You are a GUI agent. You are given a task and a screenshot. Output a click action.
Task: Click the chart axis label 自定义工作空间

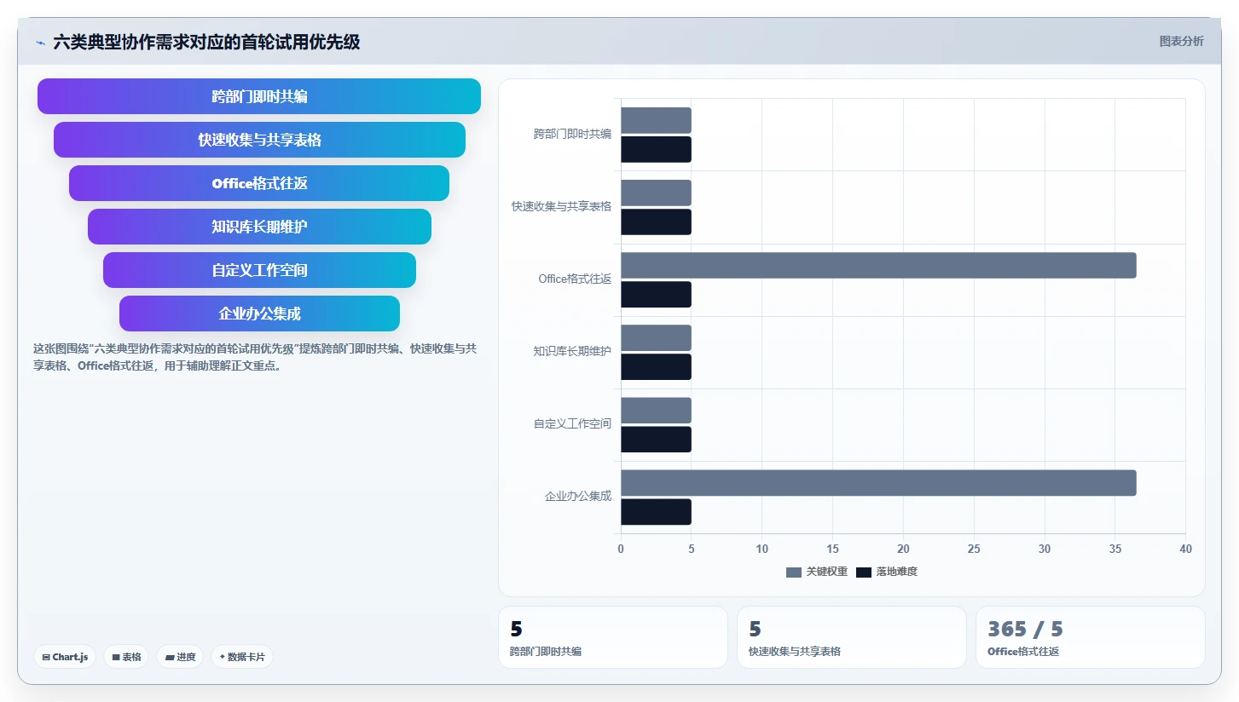click(x=572, y=423)
